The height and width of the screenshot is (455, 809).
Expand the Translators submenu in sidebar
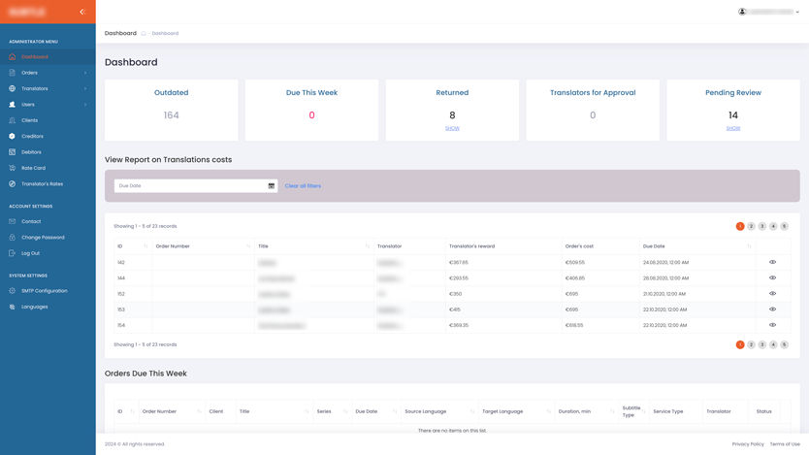[x=85, y=88]
